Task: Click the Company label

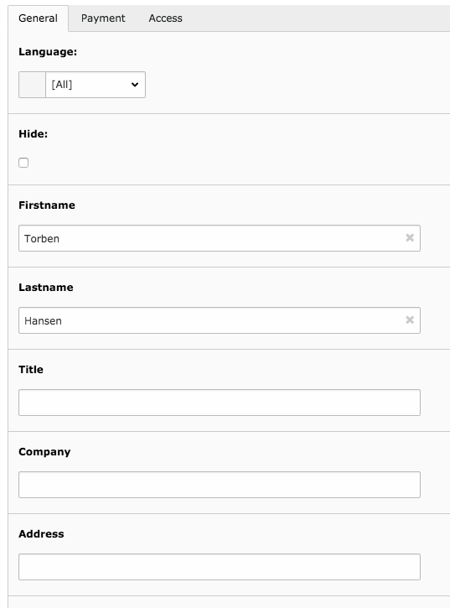Action: (x=44, y=452)
